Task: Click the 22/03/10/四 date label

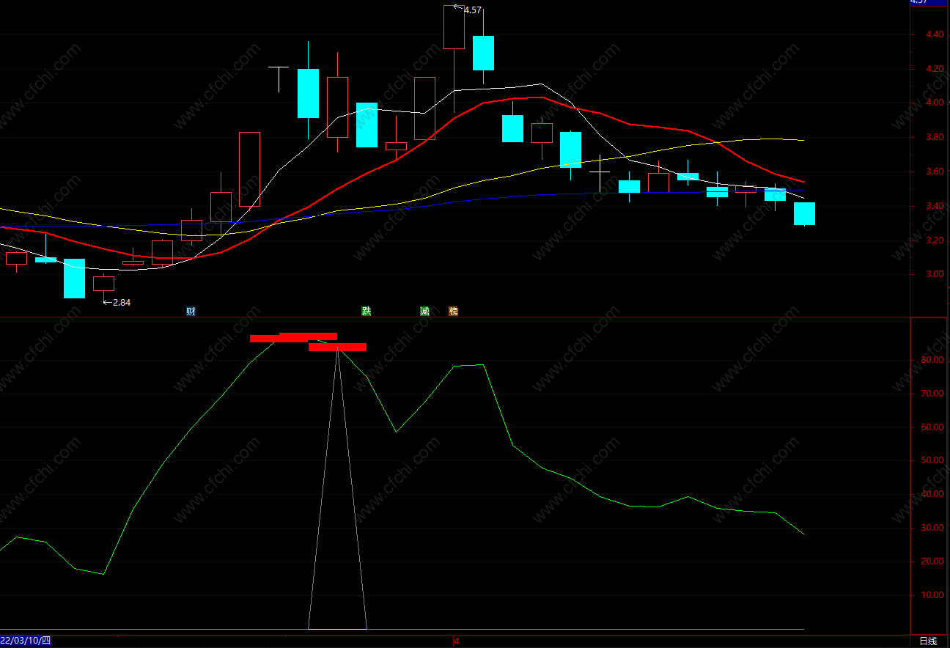Action: click(x=26, y=641)
